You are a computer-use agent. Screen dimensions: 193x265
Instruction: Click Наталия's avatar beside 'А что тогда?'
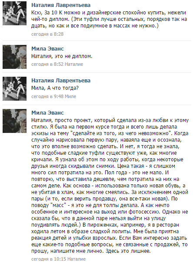pyautogui.click(x=14, y=89)
